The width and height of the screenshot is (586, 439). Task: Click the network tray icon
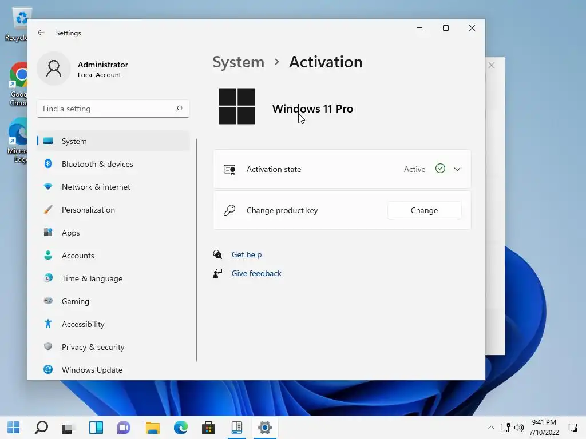(x=505, y=428)
